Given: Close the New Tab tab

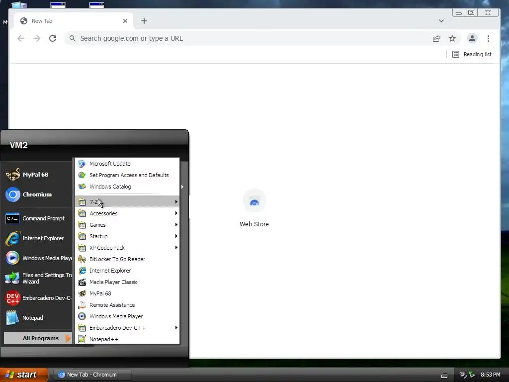Looking at the screenshot, I should pos(125,21).
